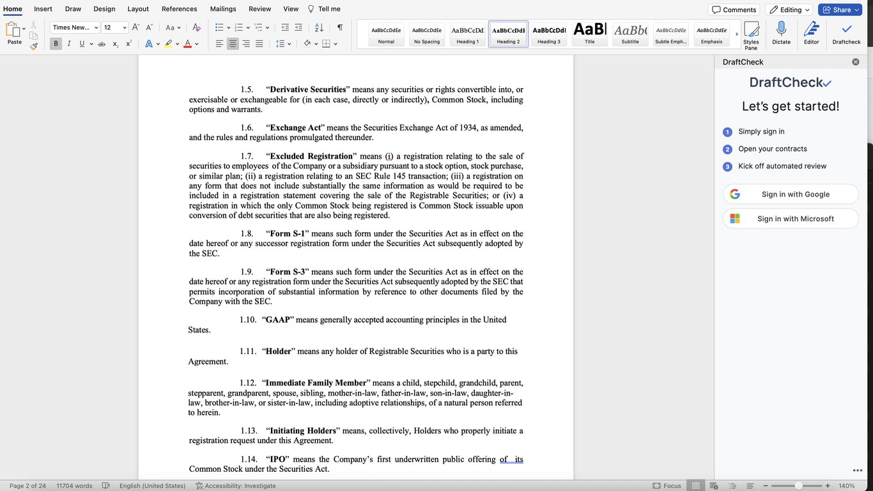The width and height of the screenshot is (873, 491).
Task: Open the Change Case Aa dropdown
Action: pyautogui.click(x=173, y=27)
